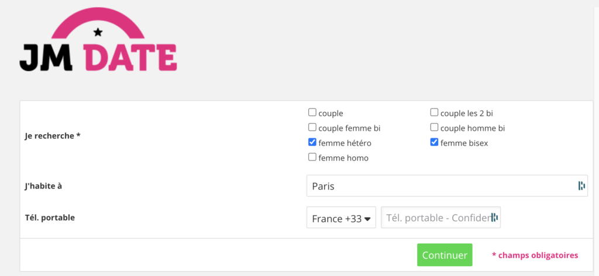599x276 pixels.
Task: Disable the "femme bisex" checkbox
Action: point(435,142)
